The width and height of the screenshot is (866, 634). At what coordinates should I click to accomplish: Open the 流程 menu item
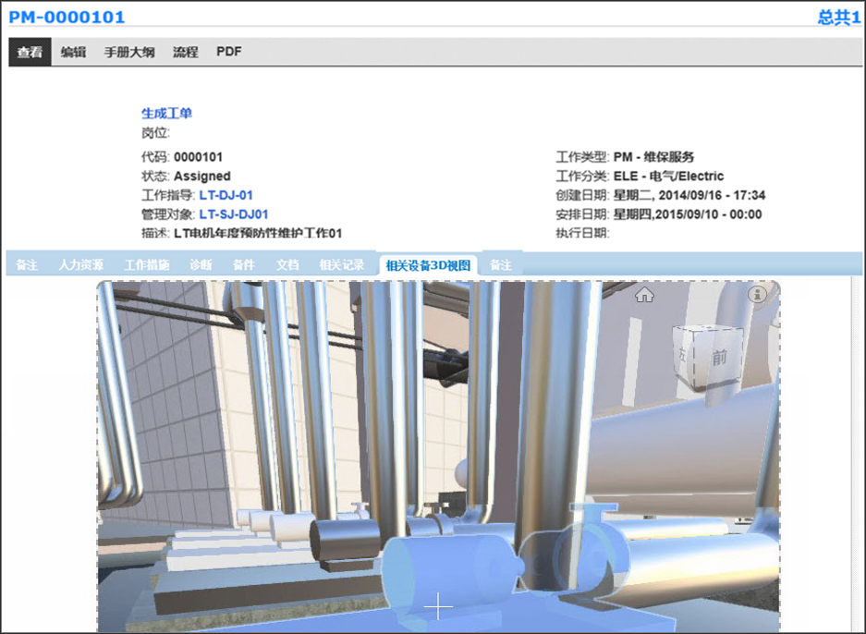186,51
